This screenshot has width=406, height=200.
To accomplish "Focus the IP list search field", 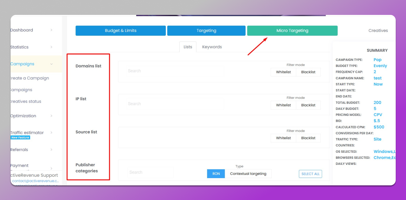I will pyautogui.click(x=175, y=104).
